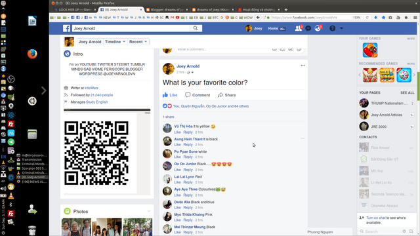Reload the page in Firefox
420x236 pixels.
pyautogui.click(x=367, y=18)
